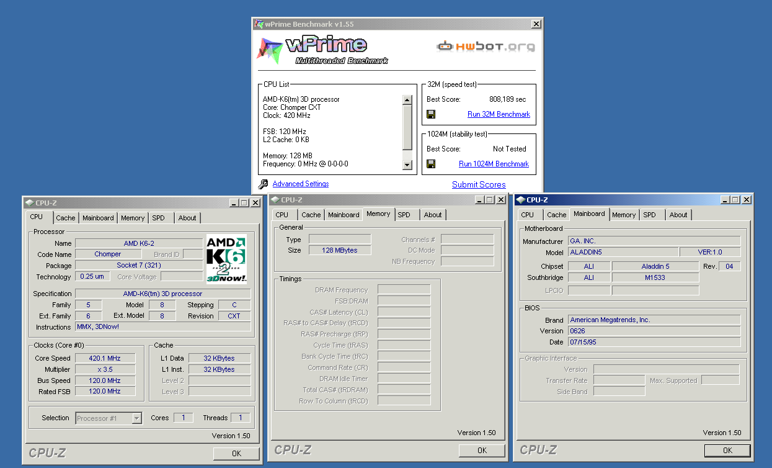
Task: Click the BIOS Brand American Megatrends field
Action: [x=654, y=320]
